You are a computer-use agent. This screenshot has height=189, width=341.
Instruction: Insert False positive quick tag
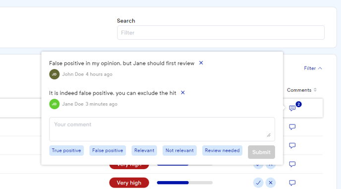point(108,150)
